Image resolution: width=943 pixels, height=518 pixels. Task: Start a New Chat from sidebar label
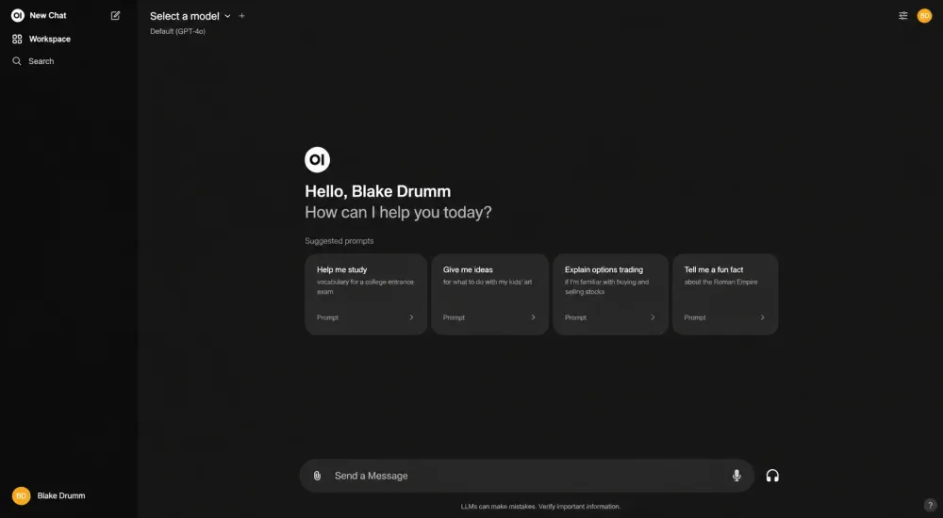[48, 16]
